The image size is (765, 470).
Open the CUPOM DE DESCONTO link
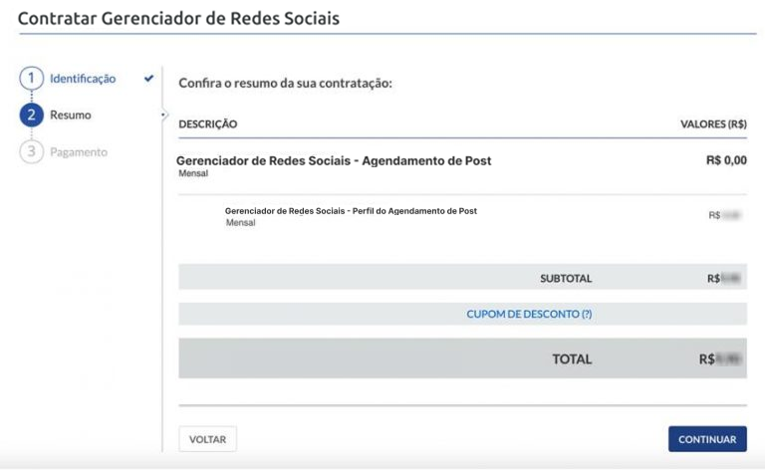point(529,314)
